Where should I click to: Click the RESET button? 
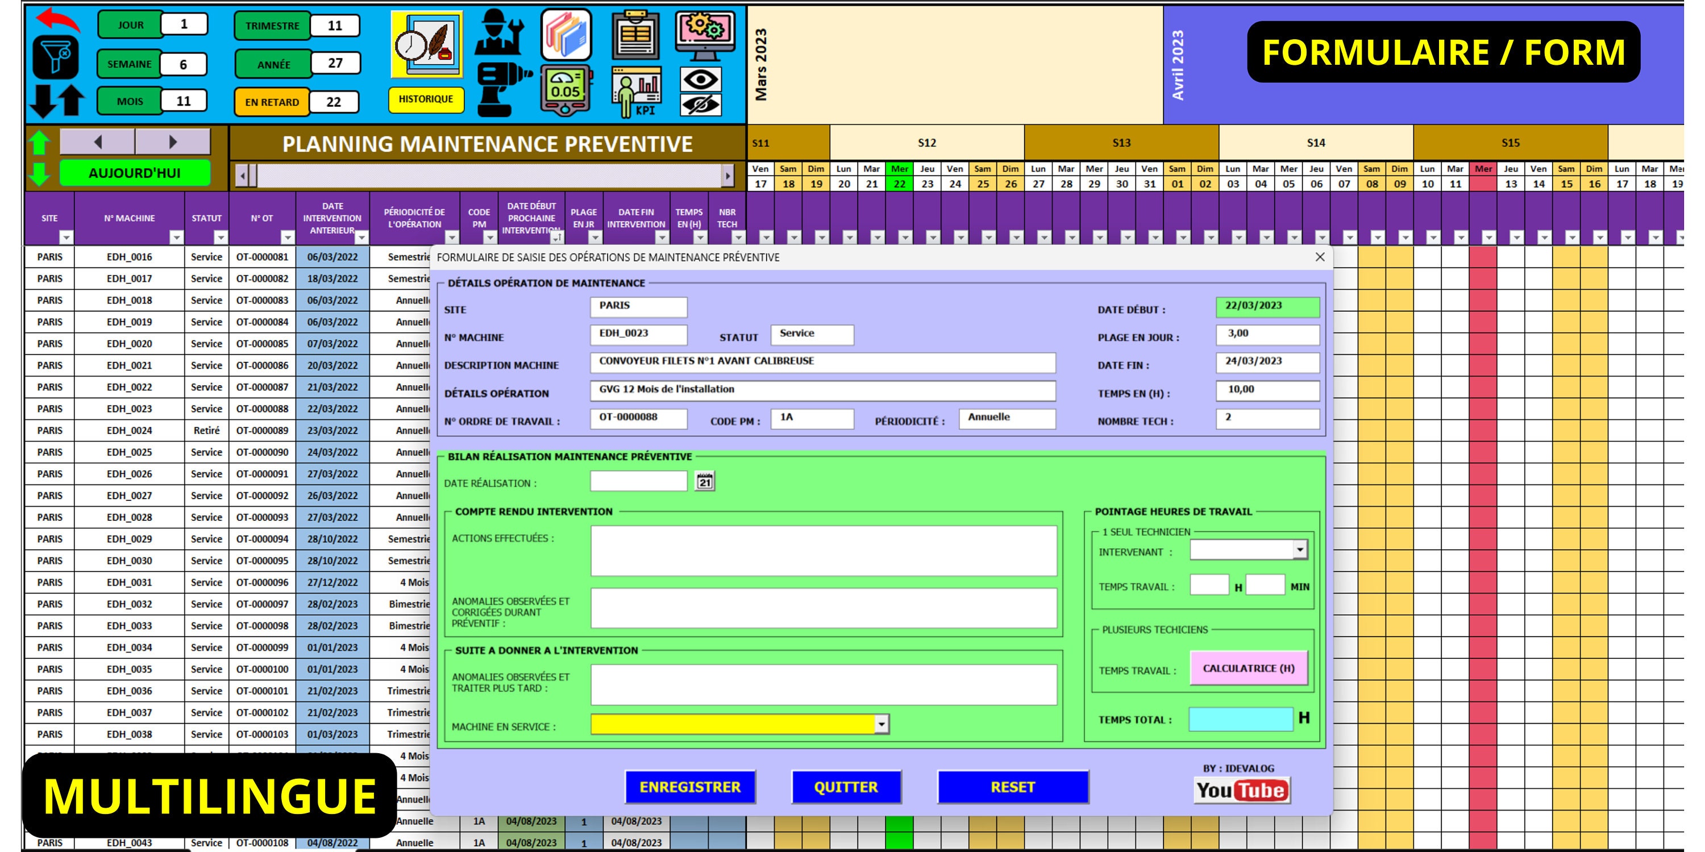click(x=1013, y=787)
